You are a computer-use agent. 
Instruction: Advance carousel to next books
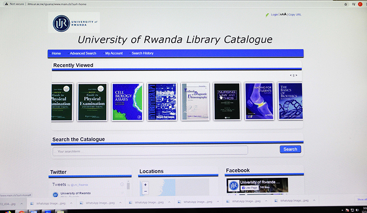coord(296,75)
